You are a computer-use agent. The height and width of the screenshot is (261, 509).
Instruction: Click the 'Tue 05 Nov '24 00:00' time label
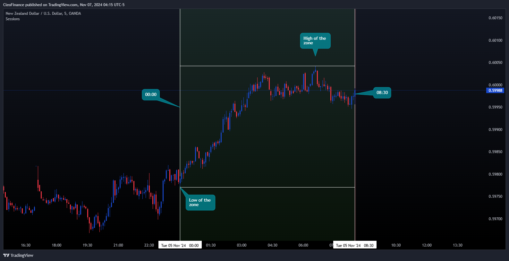[180, 245]
